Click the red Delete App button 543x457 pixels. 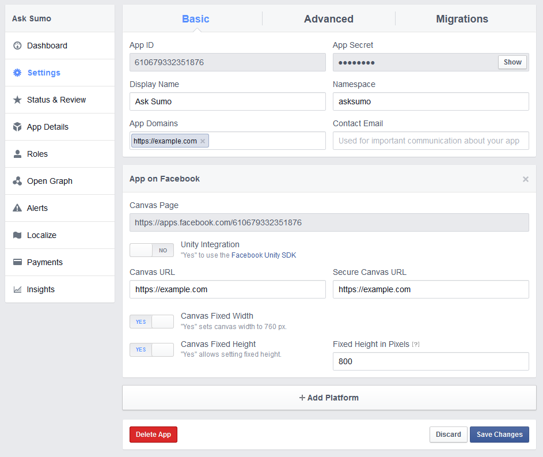153,435
